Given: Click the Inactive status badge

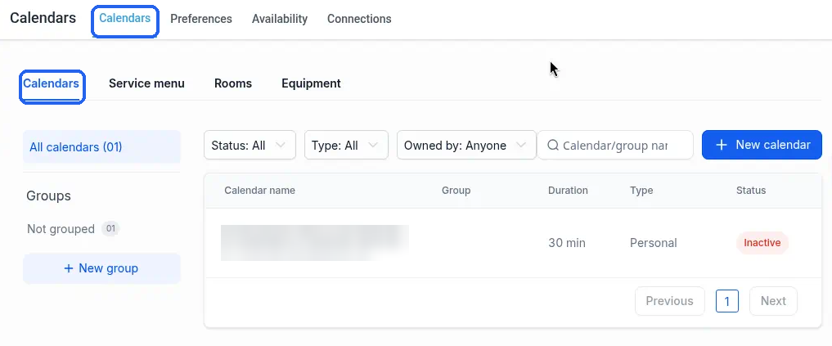Looking at the screenshot, I should [762, 243].
